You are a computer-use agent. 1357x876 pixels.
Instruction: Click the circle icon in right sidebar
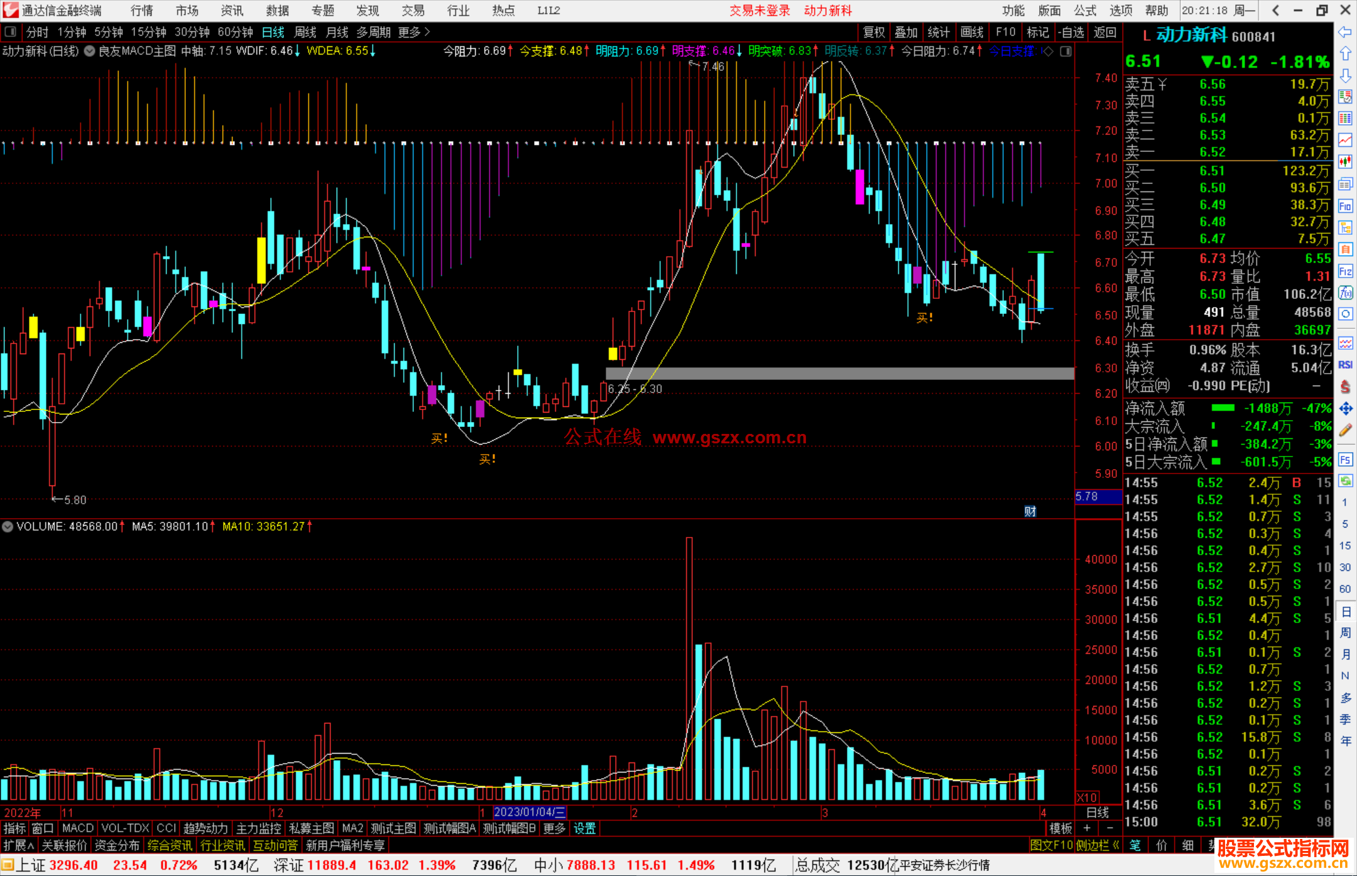pyautogui.click(x=1345, y=314)
